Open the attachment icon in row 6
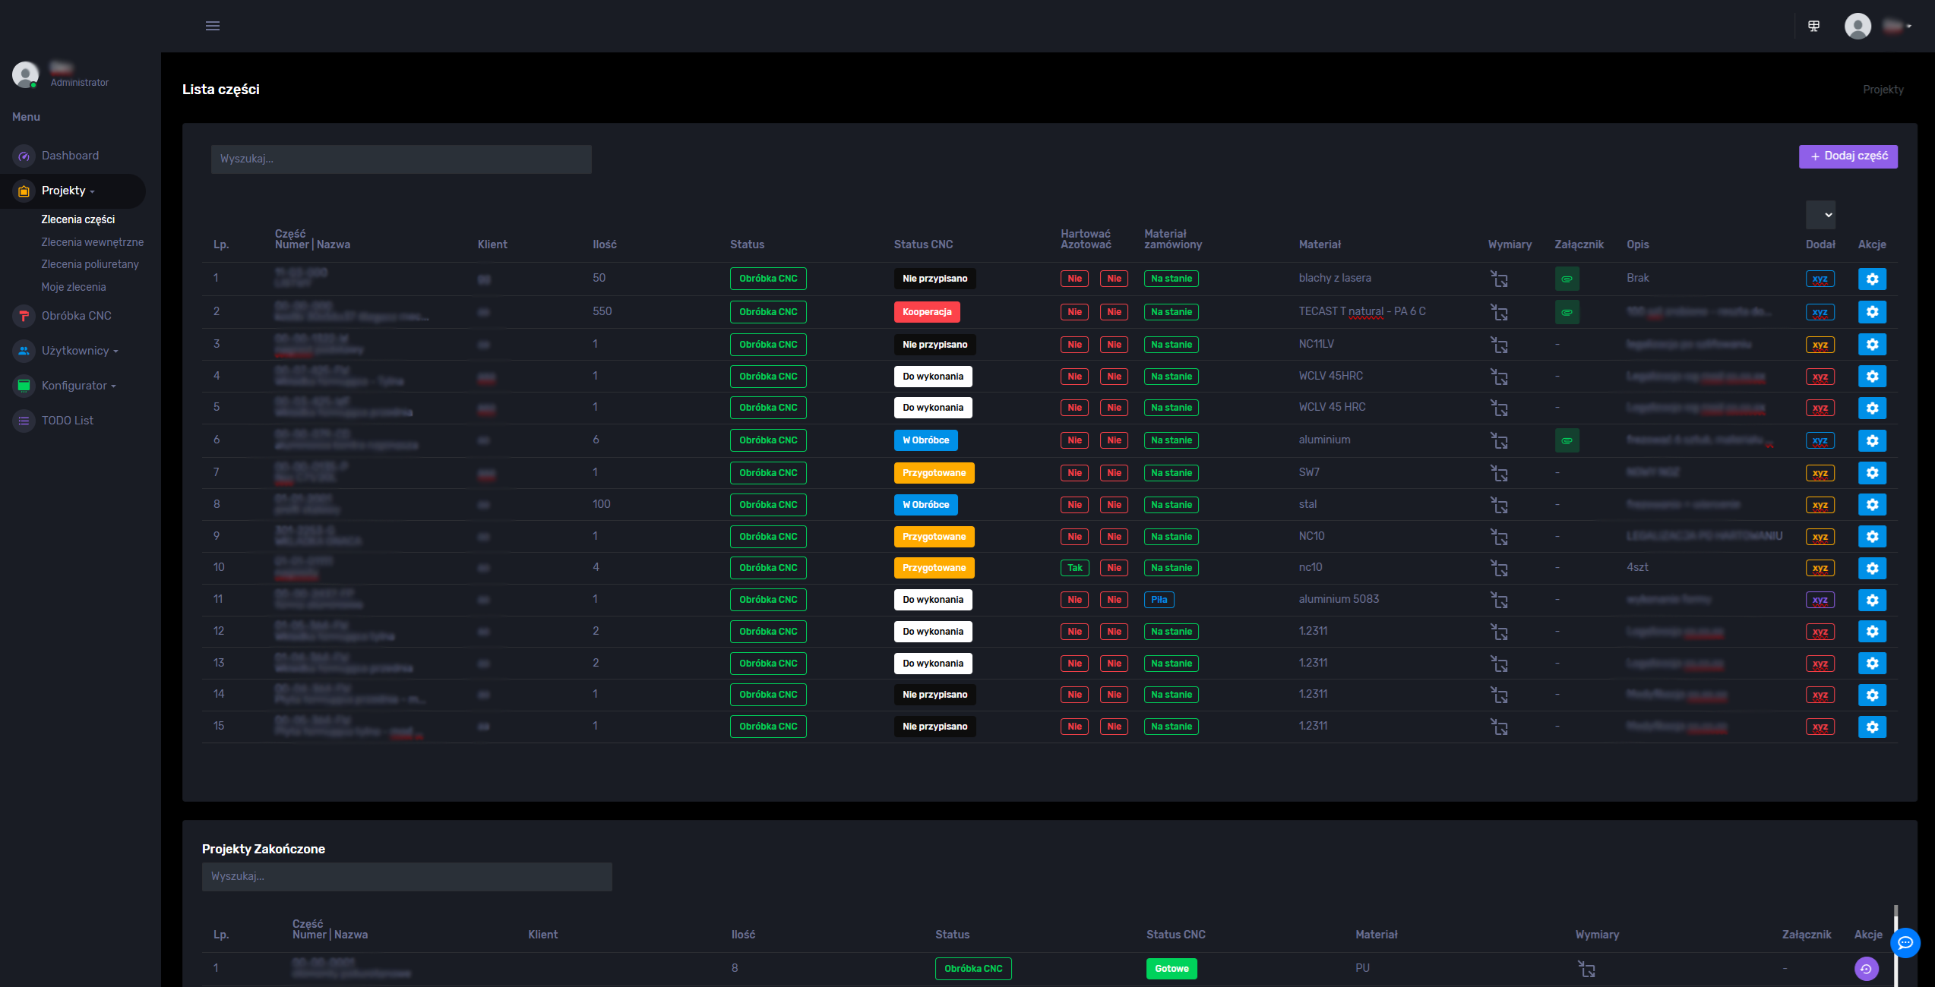Image resolution: width=1935 pixels, height=987 pixels. [1567, 440]
